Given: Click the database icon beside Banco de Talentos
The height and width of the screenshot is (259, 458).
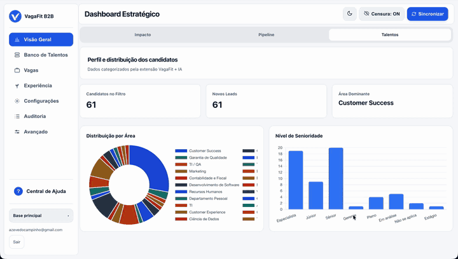Looking at the screenshot, I should click(17, 55).
